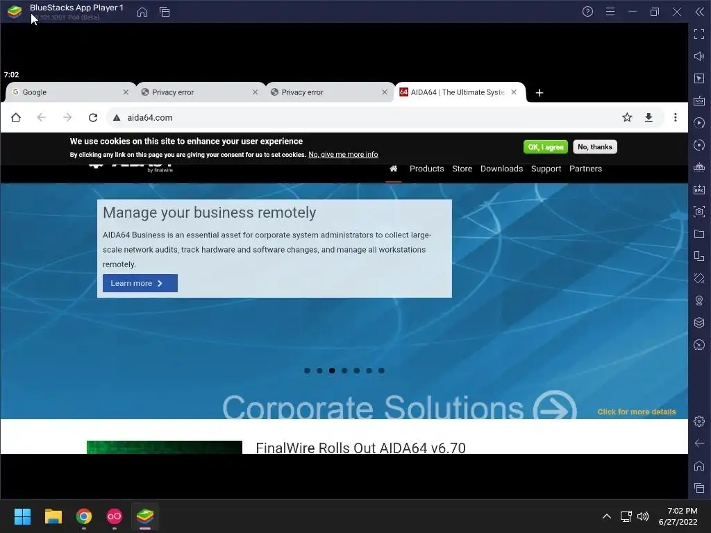
Task: Reload the aida64.com page
Action: [93, 118]
